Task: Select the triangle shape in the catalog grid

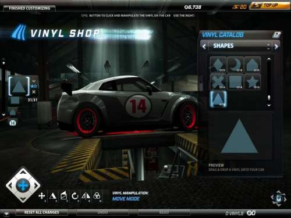Action: 218,99
